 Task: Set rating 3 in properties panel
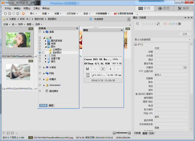[x=149, y=24]
